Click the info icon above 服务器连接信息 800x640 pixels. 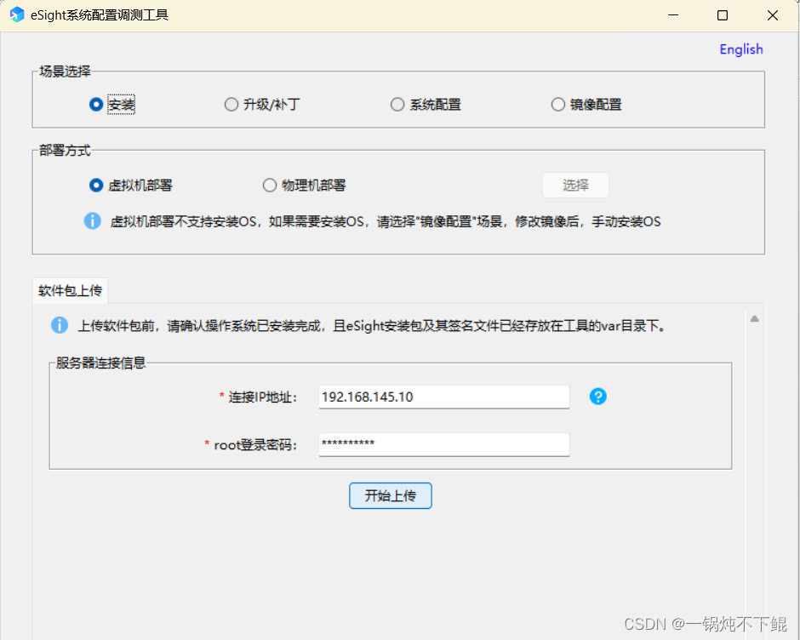pyautogui.click(x=60, y=325)
